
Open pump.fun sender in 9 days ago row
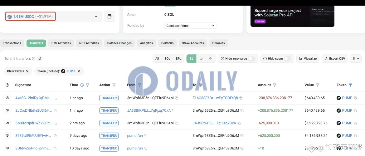point(135,135)
